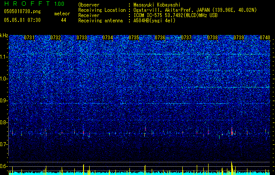Select the filename 0505010730.png
This screenshot has height=175, width=275.
click(x=22, y=12)
